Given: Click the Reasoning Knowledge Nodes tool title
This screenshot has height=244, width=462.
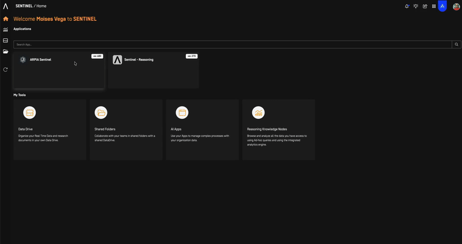Looking at the screenshot, I should click(267, 129).
